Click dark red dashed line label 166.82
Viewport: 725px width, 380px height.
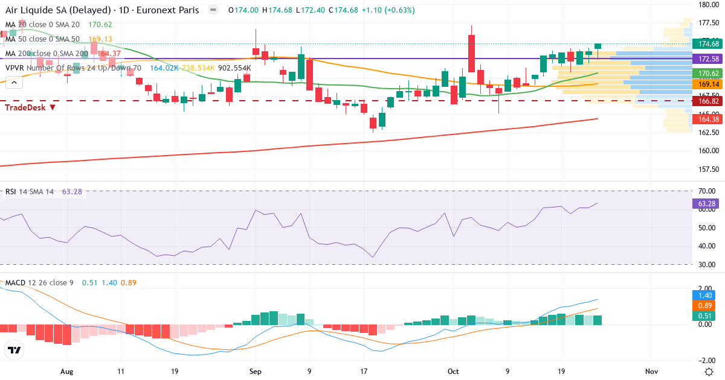(708, 101)
